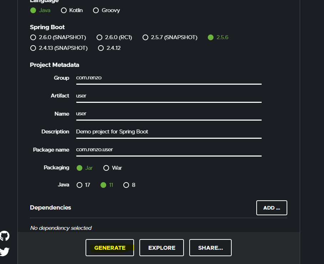Click the SHARE... button
This screenshot has width=324, height=264.
tap(210, 248)
